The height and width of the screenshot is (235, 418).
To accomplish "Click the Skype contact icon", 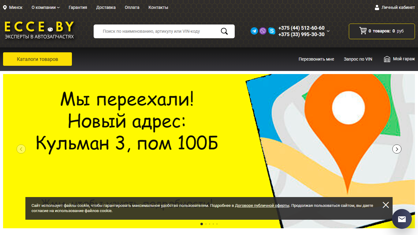I will click(272, 31).
